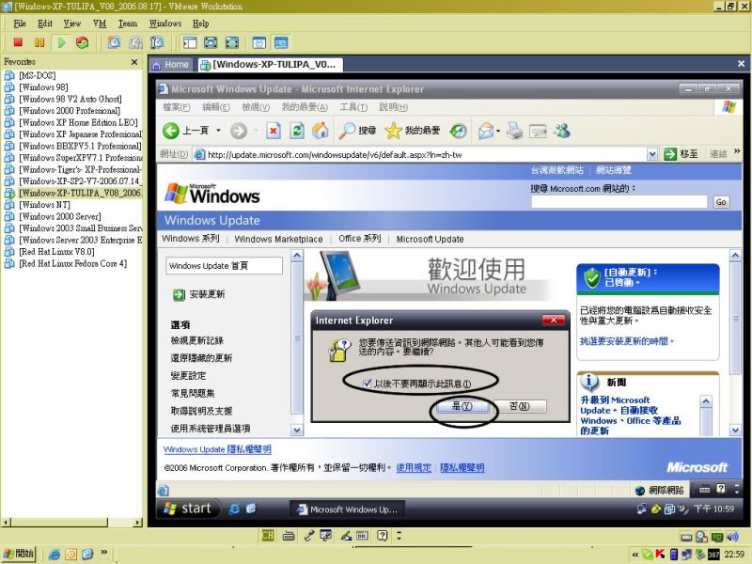Click the IE Search (搜尋) magnifier button
The width and height of the screenshot is (752, 564).
tap(357, 131)
